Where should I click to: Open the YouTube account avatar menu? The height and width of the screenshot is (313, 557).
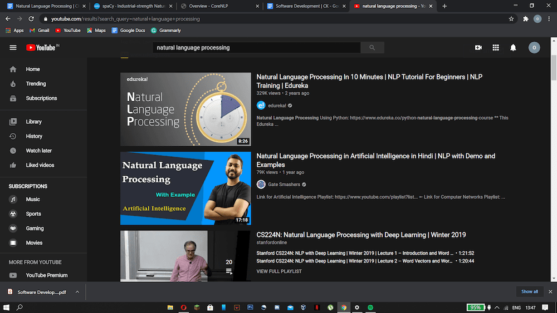pos(534,47)
